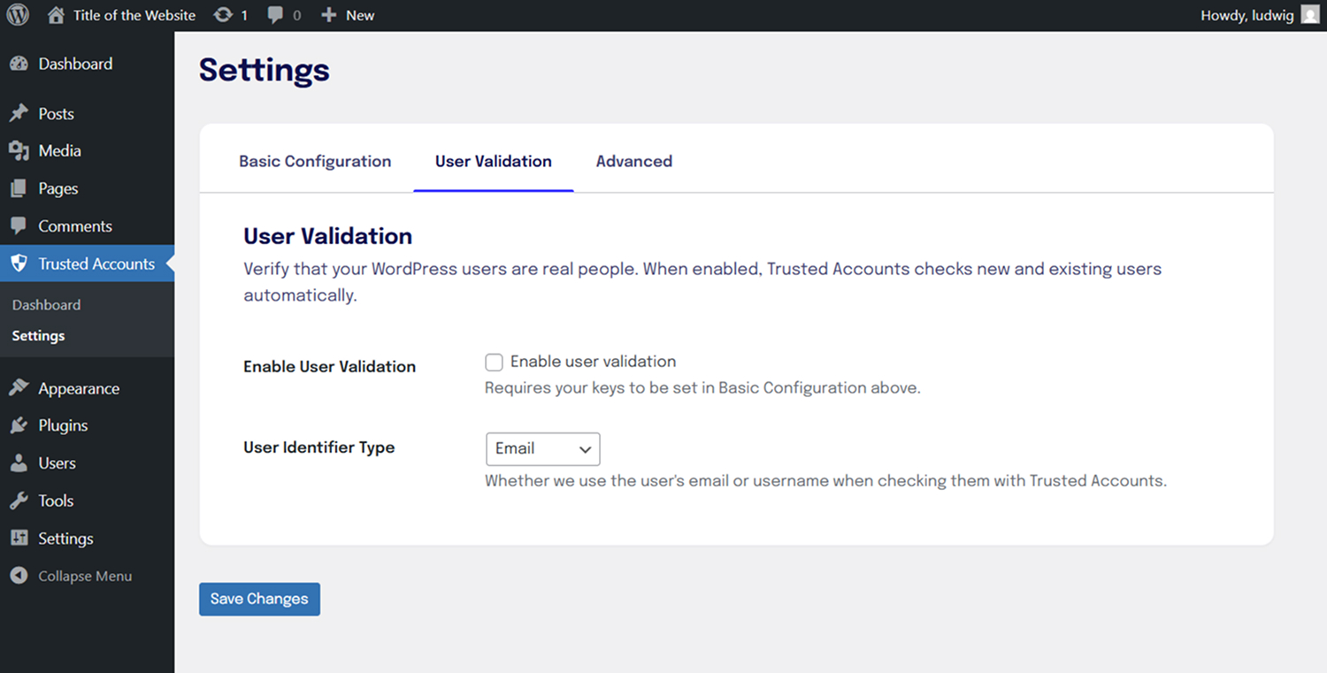The height and width of the screenshot is (673, 1327).
Task: Click the Plugins plug icon
Action: point(19,425)
